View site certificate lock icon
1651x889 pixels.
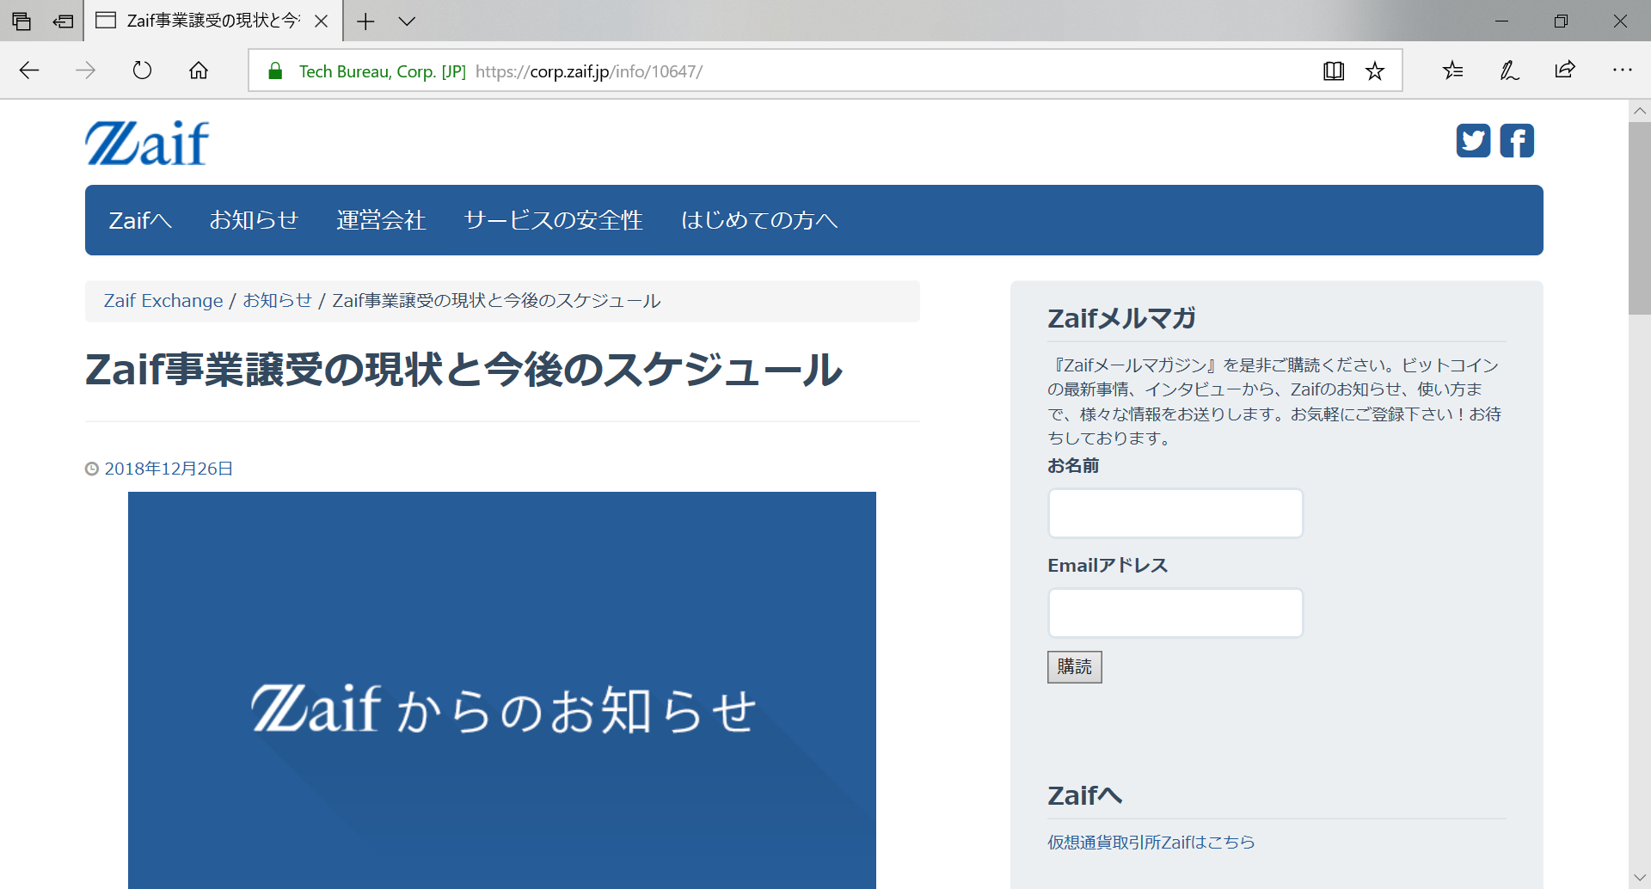tap(275, 71)
